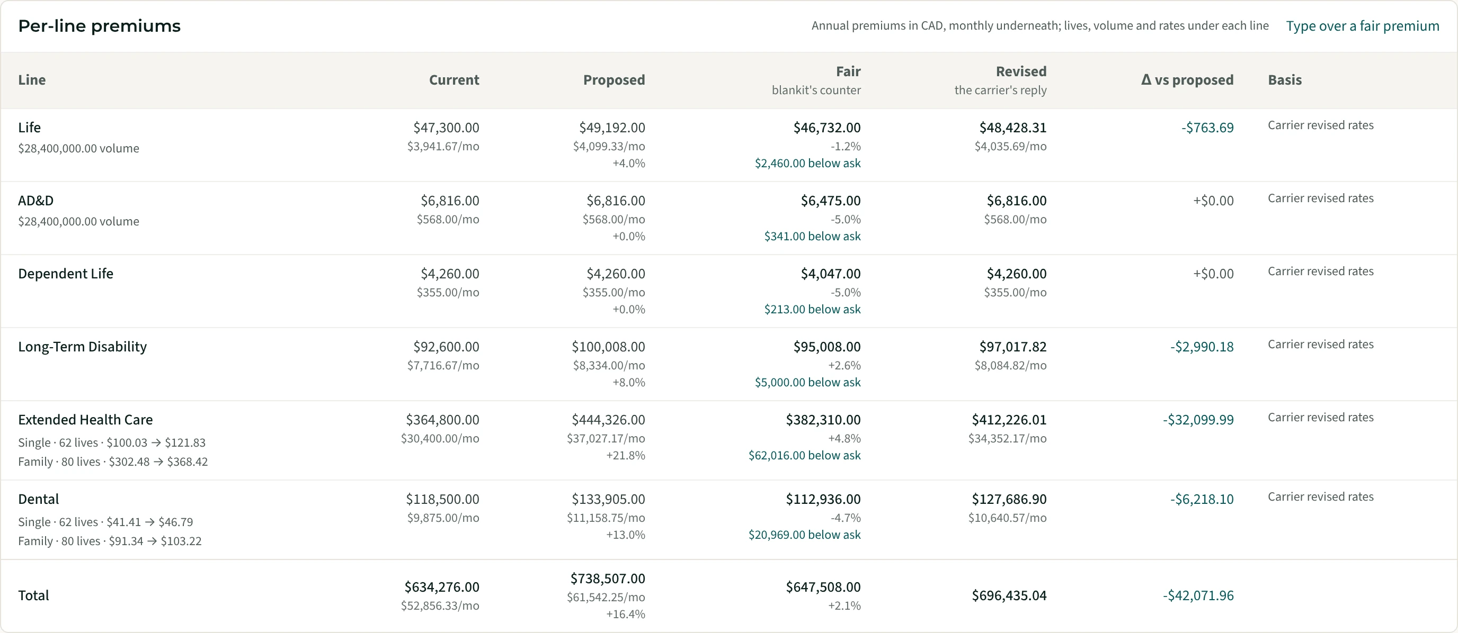Screen dimensions: 1458x633
Task: Click the 'Revised' column header
Action: [x=1021, y=71]
